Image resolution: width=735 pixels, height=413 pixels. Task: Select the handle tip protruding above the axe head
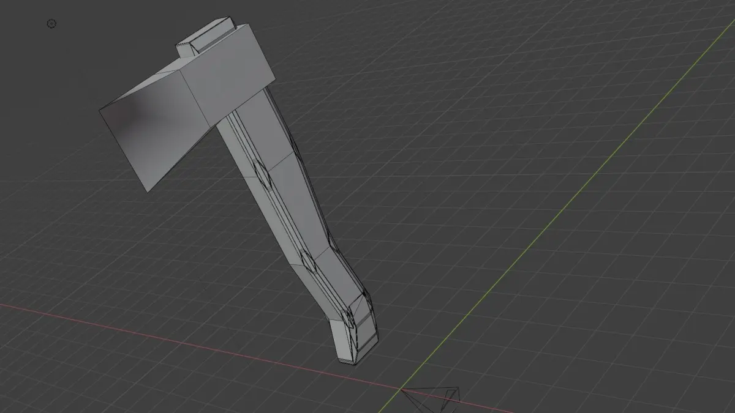pyautogui.click(x=205, y=39)
